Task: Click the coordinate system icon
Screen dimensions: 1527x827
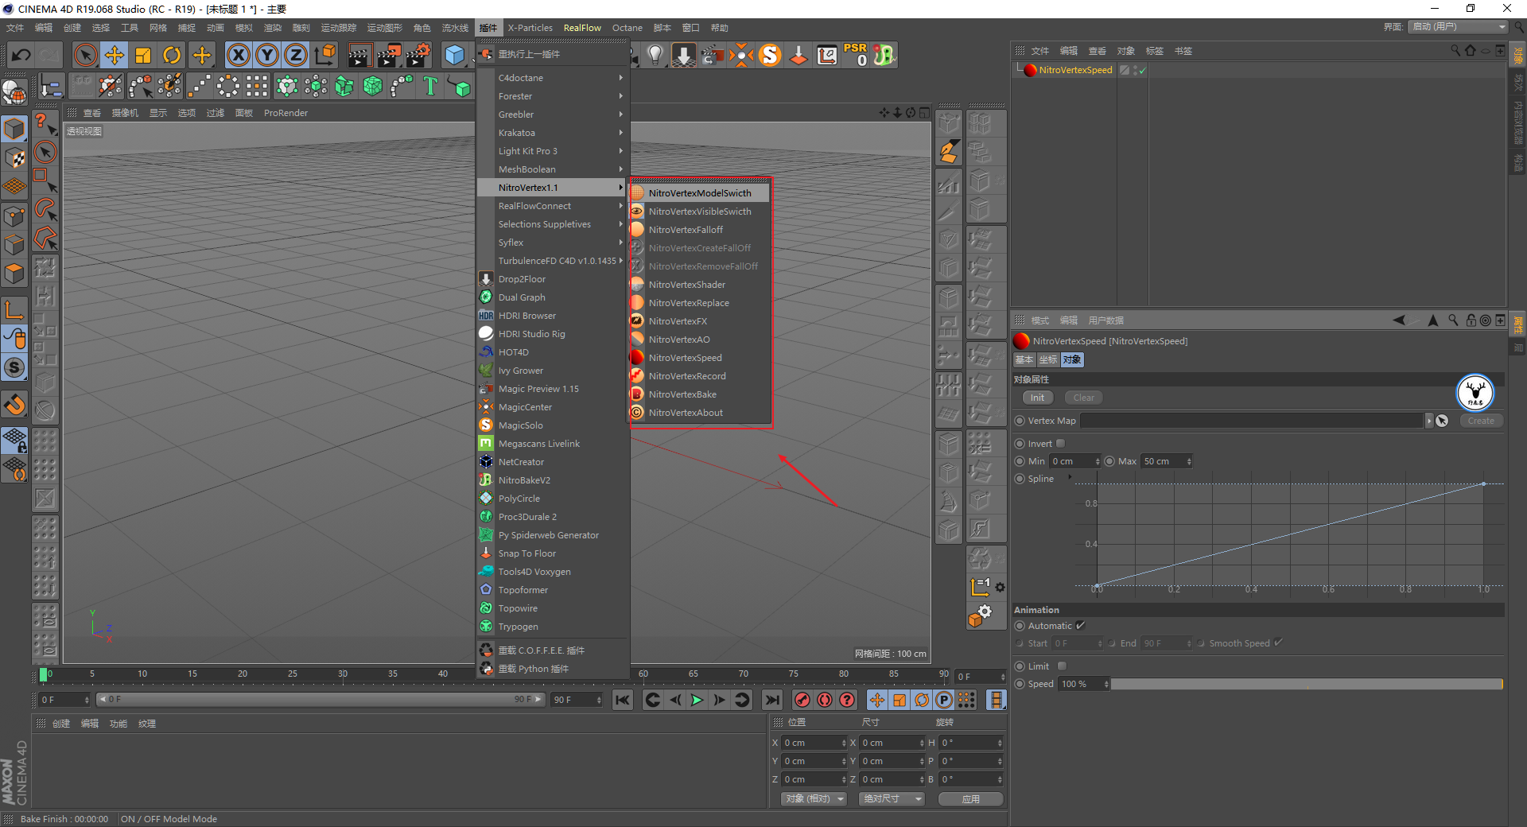Action: [x=325, y=55]
